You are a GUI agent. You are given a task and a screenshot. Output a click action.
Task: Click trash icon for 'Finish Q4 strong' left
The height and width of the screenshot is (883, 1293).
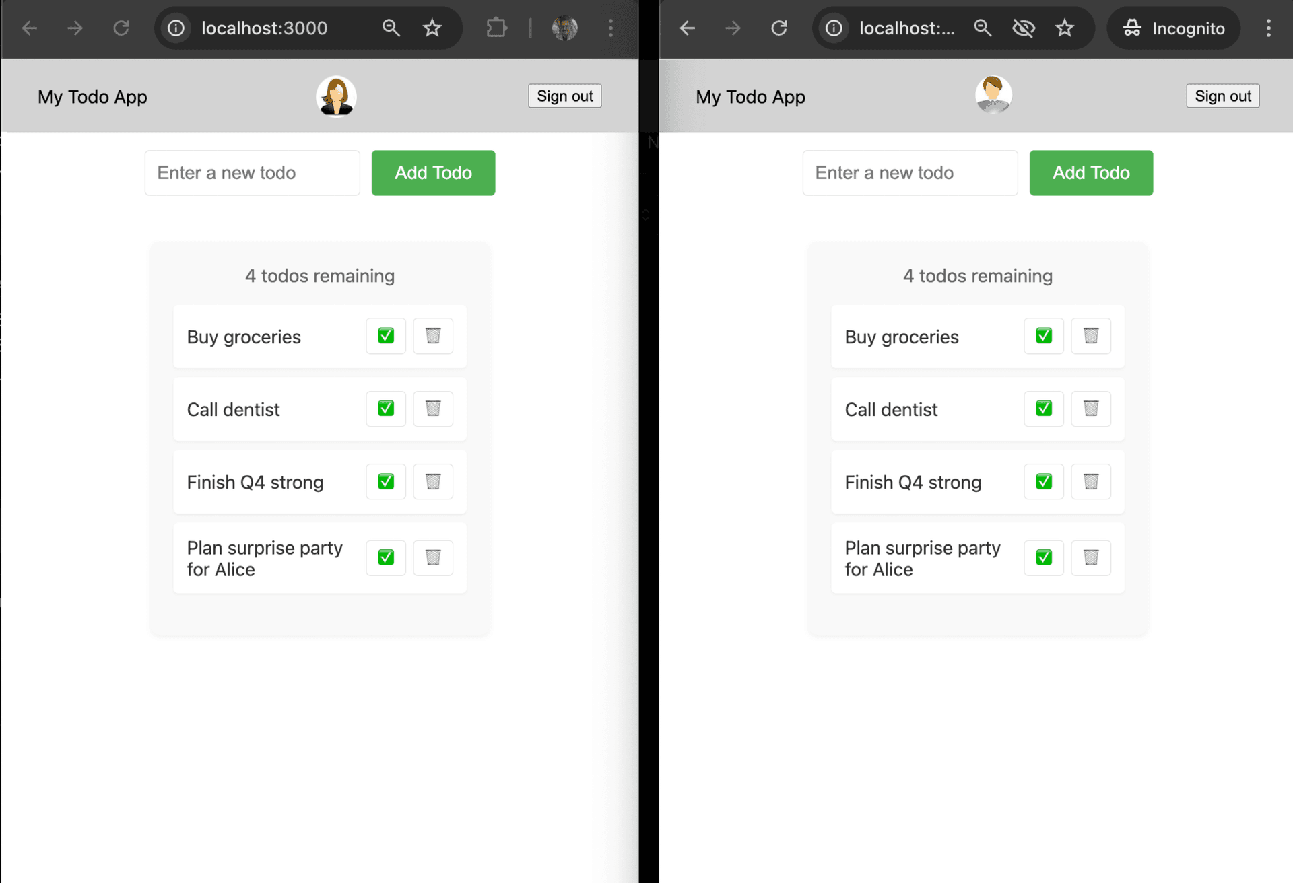433,482
